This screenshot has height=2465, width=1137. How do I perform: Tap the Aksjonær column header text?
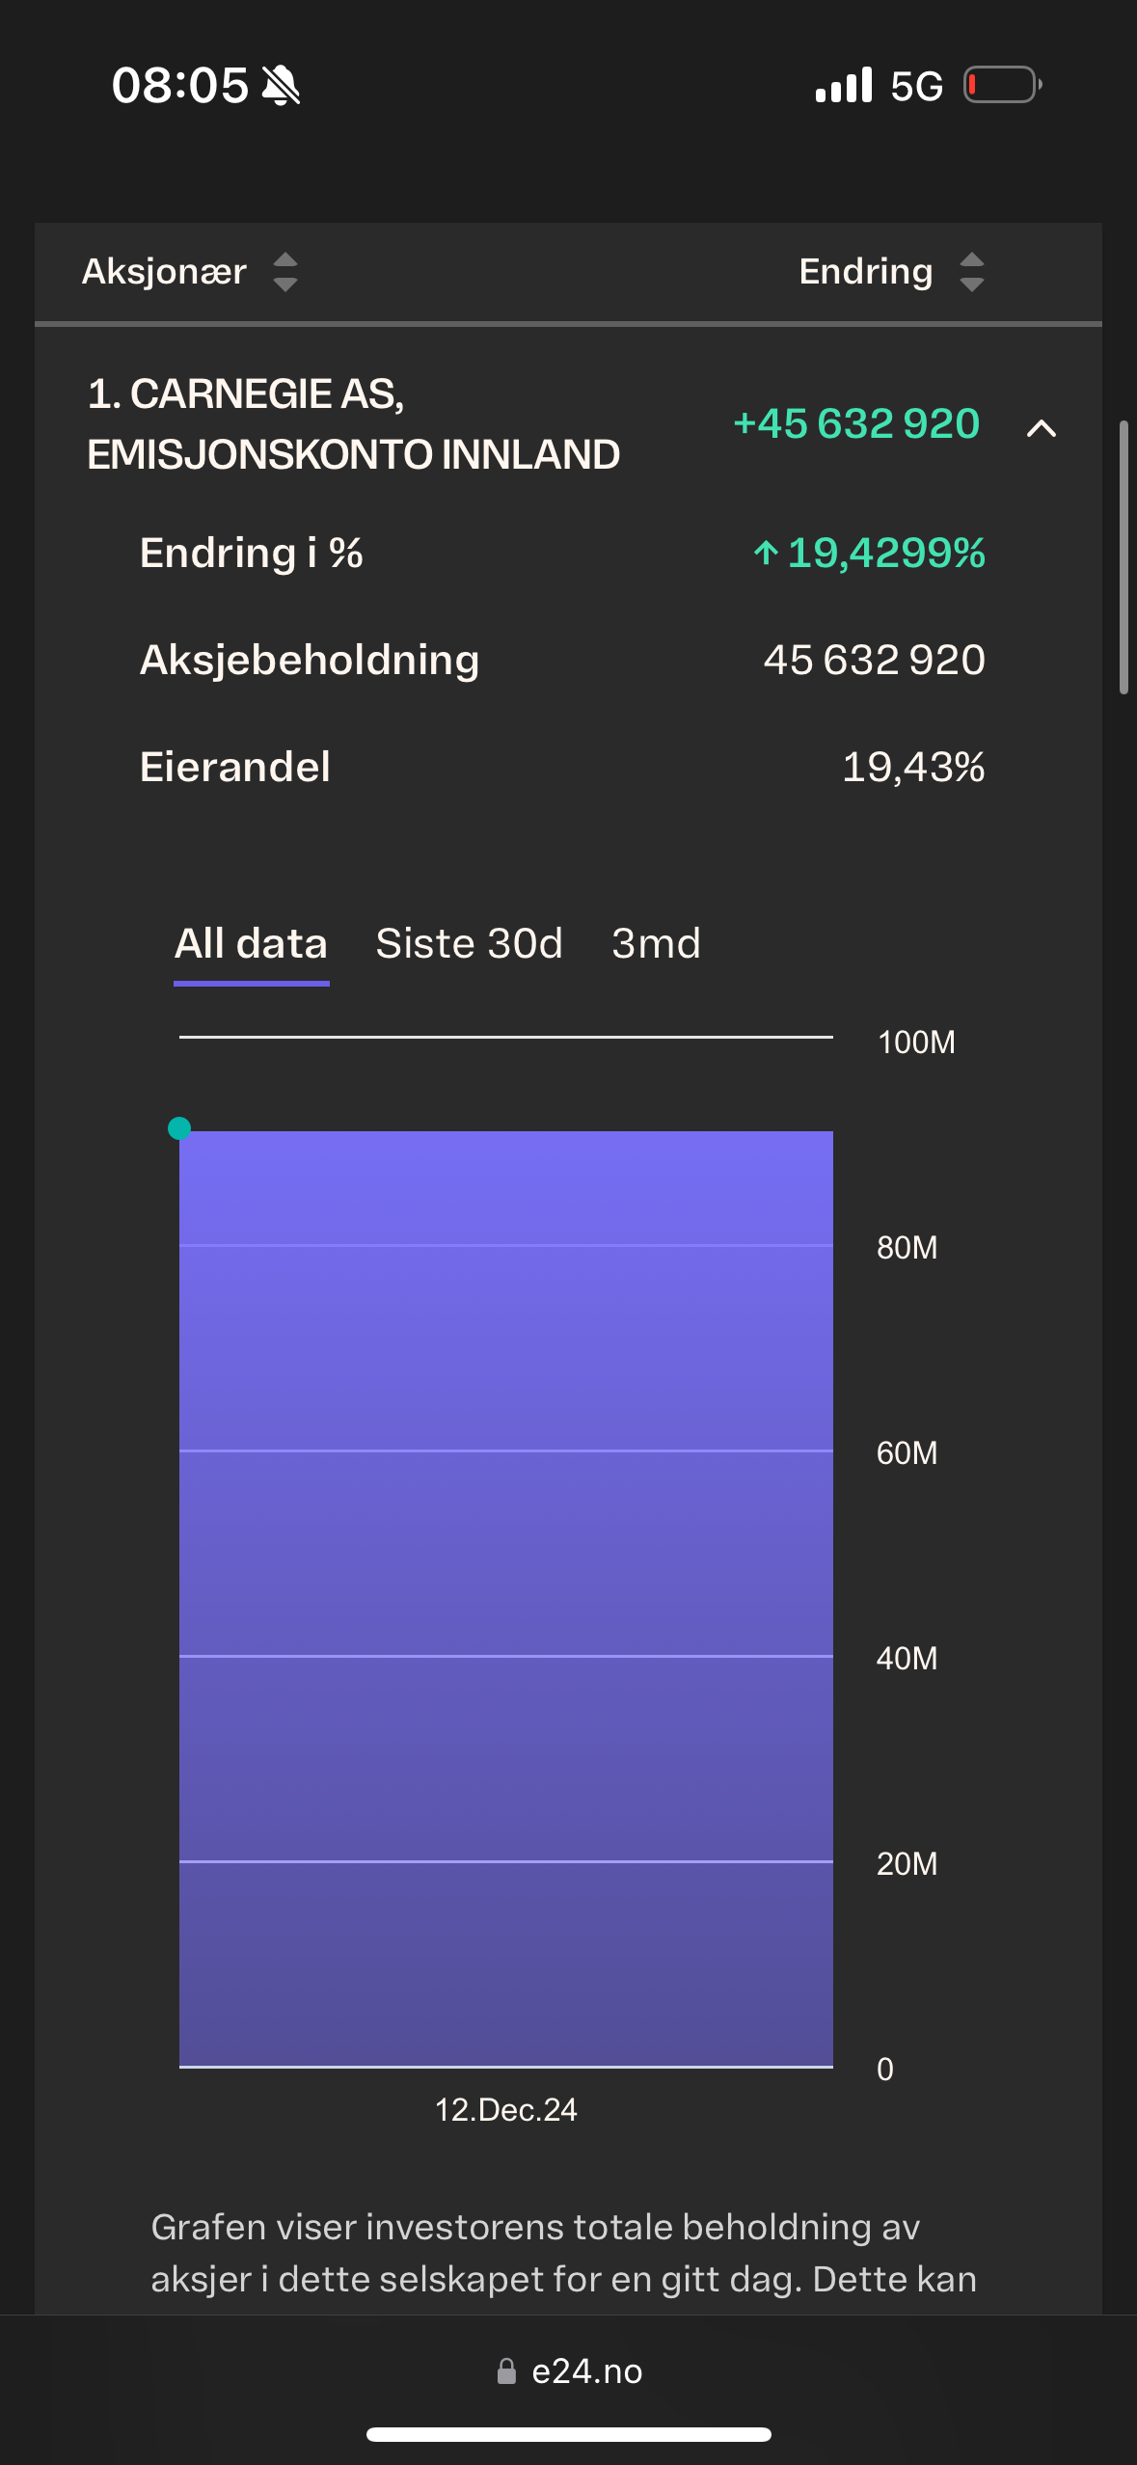(164, 272)
